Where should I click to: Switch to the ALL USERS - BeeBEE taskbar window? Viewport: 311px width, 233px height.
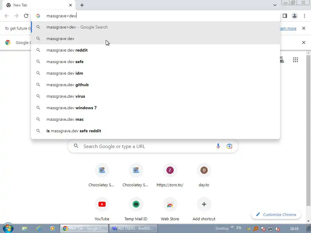[133, 228]
